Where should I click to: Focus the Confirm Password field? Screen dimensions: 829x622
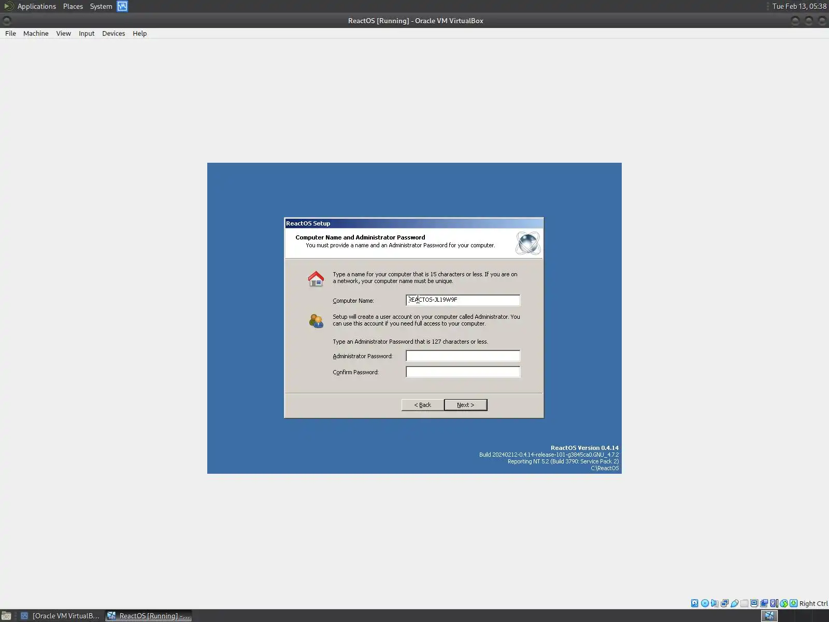[x=463, y=372]
